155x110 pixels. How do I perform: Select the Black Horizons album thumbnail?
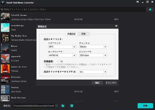coord(5,98)
